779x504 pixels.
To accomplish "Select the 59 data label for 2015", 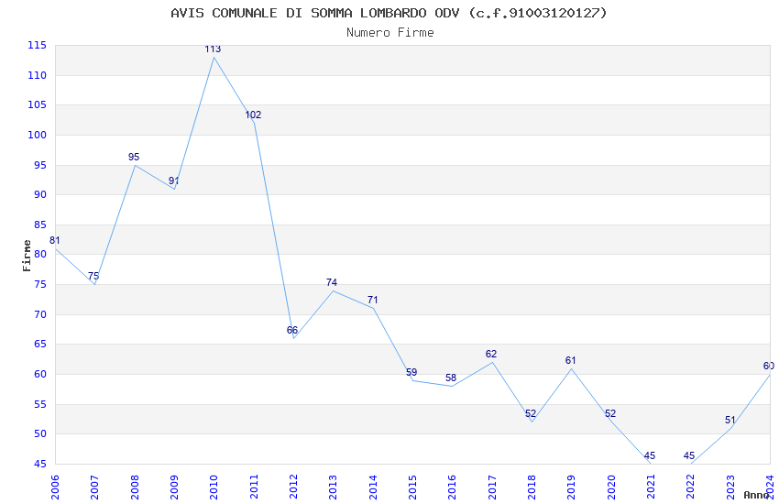I will coord(411,372).
